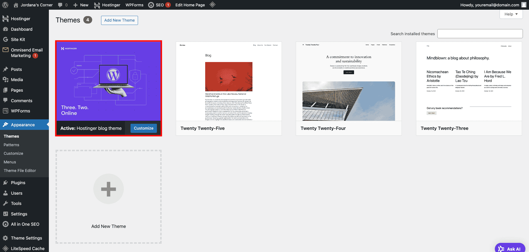Screen dimensions: 529x252
Task: Click the search installed themes field
Action: 480,34
